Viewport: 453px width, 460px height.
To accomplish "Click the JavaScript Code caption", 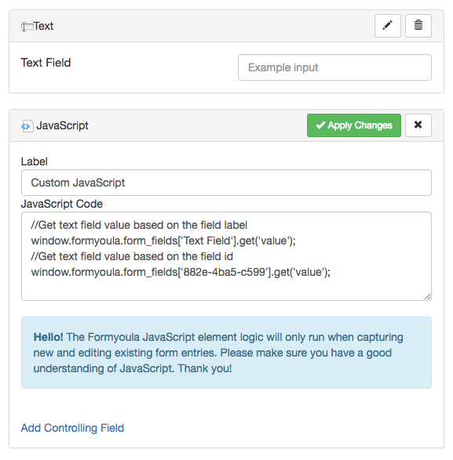I will coord(62,204).
